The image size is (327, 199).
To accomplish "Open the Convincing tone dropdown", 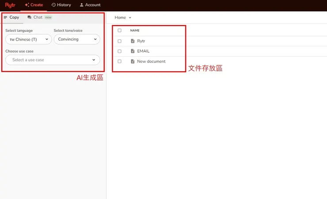I will click(77, 39).
